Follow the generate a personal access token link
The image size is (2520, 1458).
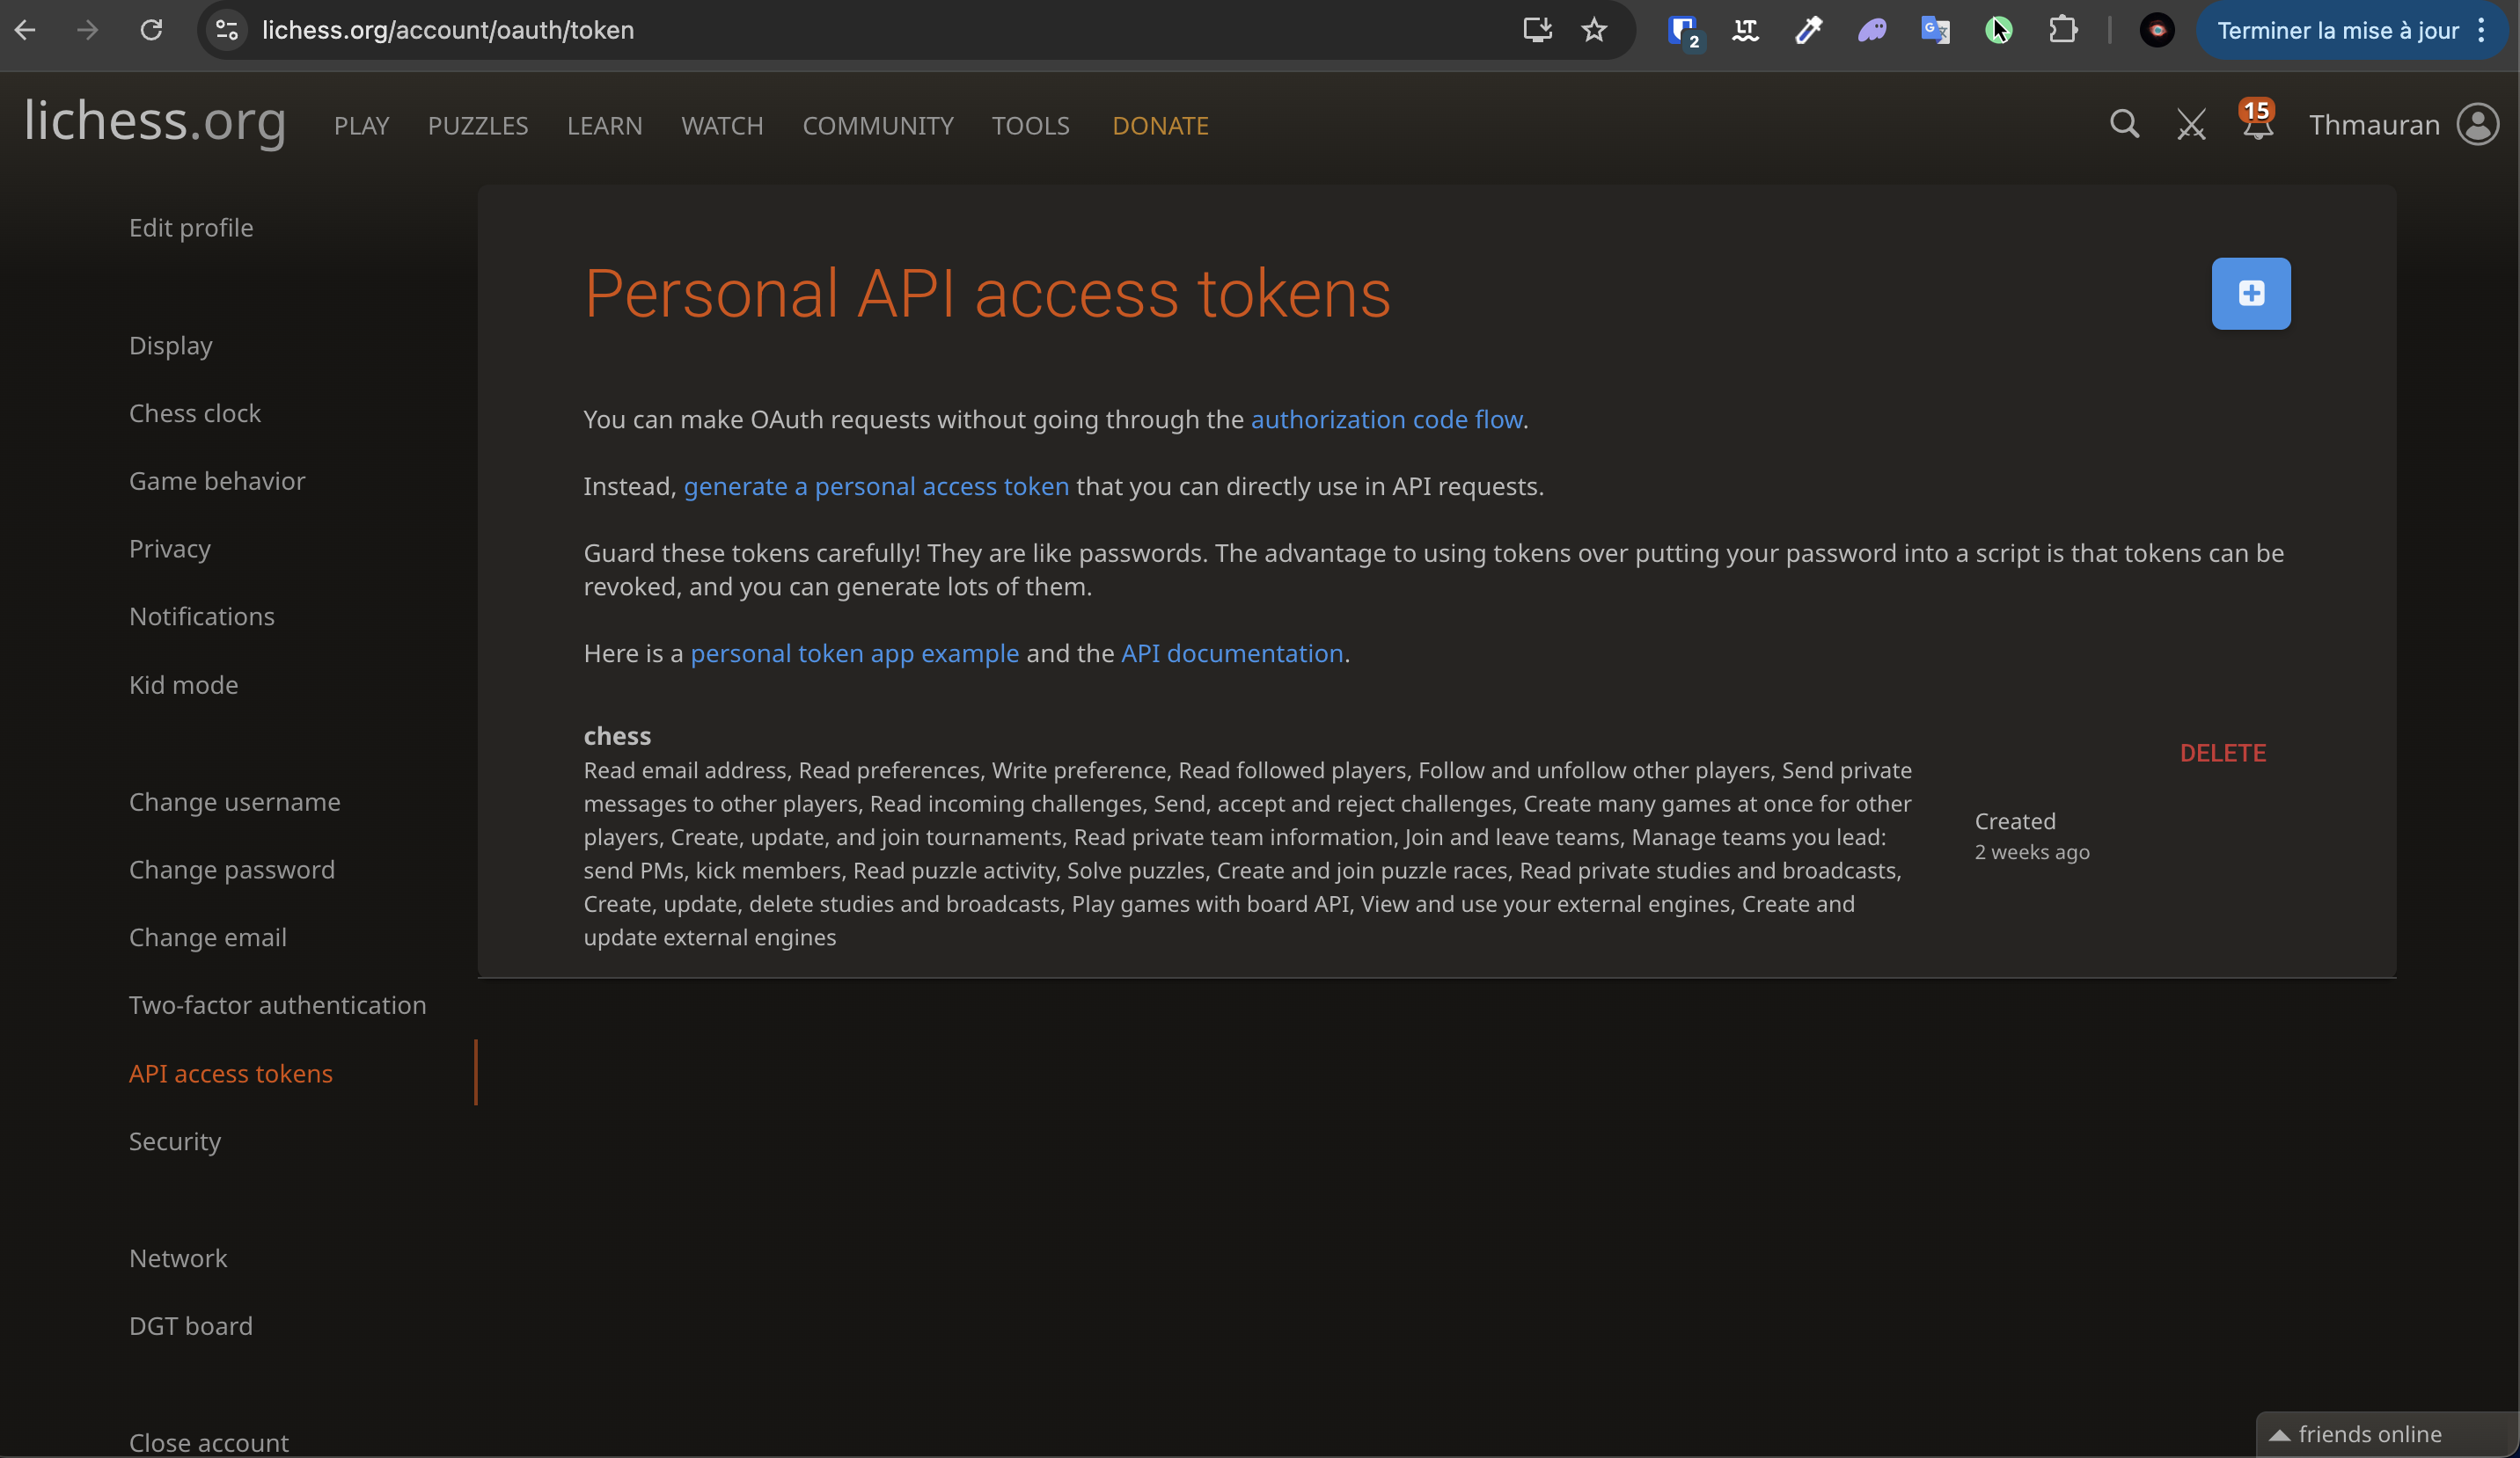pyautogui.click(x=876, y=486)
